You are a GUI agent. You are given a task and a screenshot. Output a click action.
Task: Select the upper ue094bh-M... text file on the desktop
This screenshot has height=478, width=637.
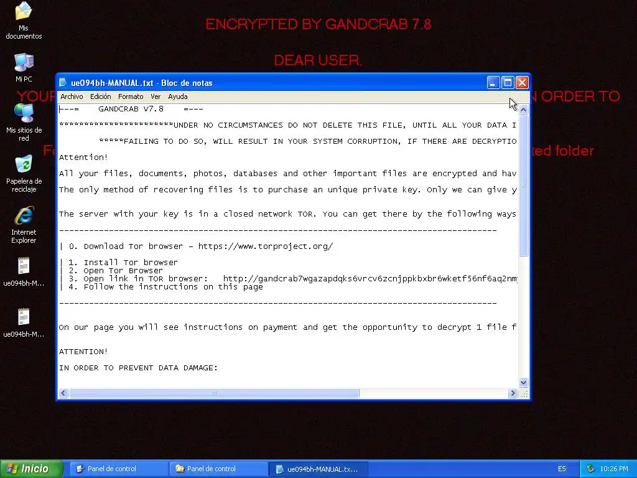24,271
